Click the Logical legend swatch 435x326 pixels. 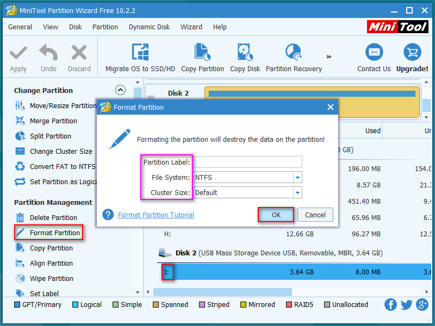[75, 305]
